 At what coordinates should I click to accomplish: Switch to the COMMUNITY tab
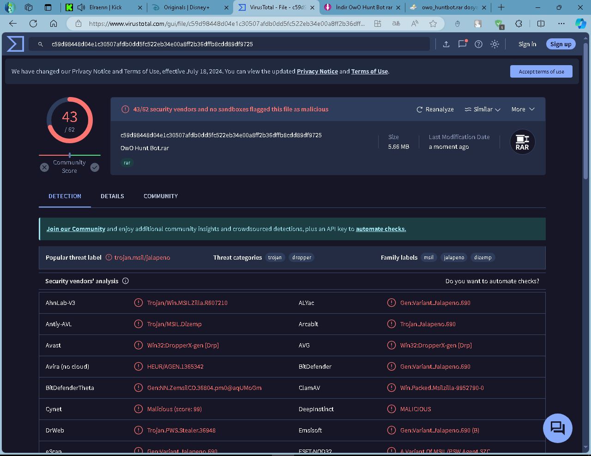click(161, 196)
